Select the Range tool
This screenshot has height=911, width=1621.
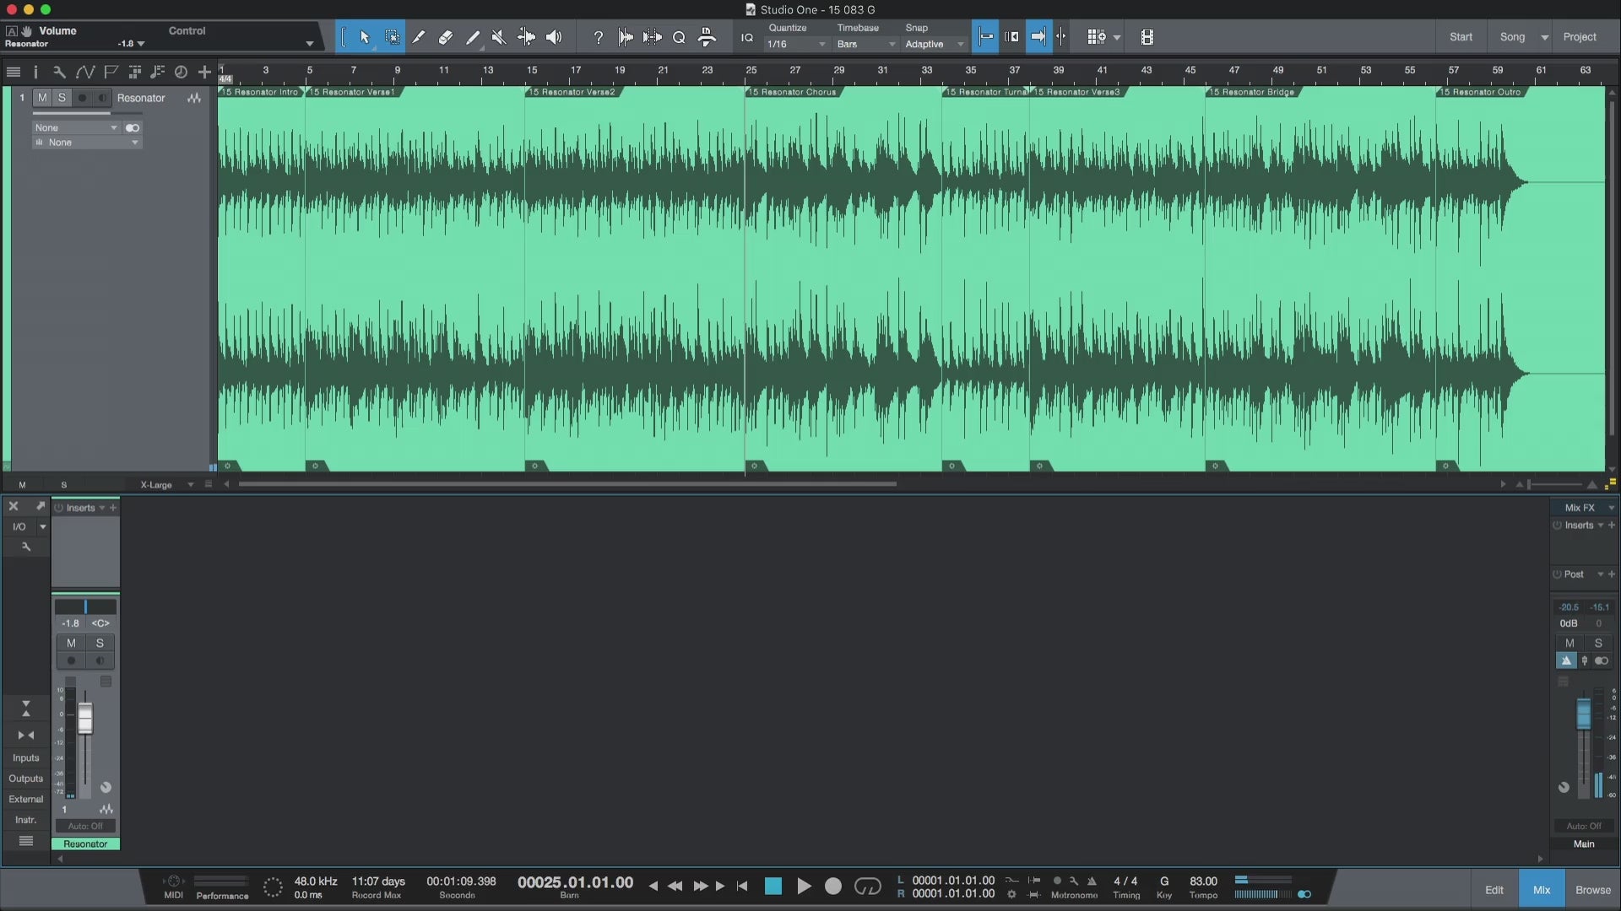393,37
